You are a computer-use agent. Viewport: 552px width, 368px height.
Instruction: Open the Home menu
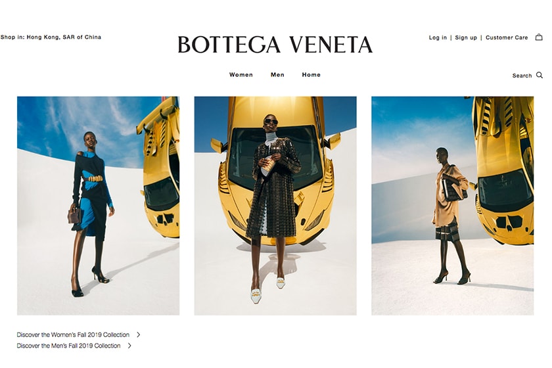(x=311, y=75)
